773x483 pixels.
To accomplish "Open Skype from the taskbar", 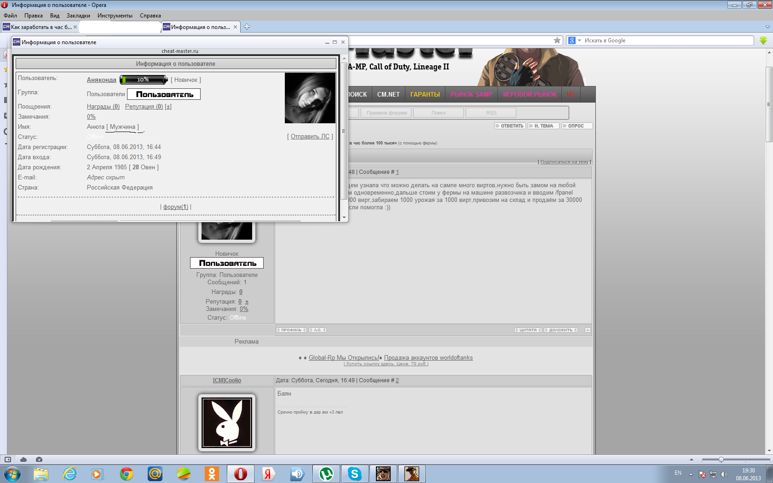I will (x=355, y=473).
